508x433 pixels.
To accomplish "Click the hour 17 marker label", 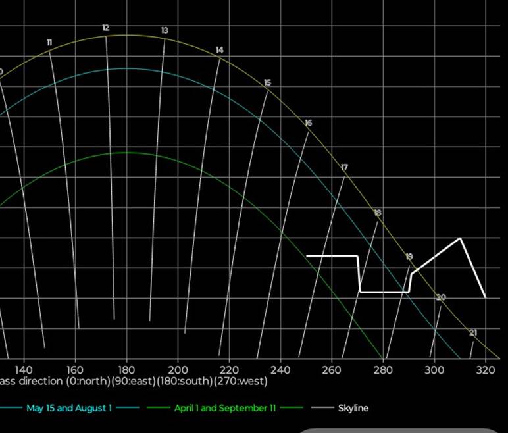I will [345, 168].
